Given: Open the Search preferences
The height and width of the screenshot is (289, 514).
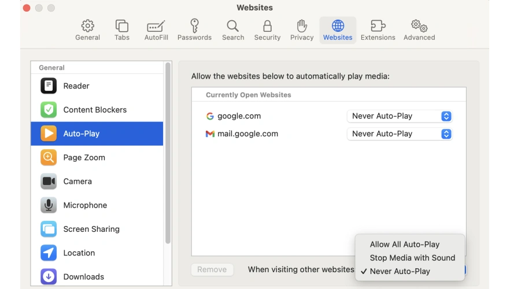Looking at the screenshot, I should pyautogui.click(x=233, y=30).
